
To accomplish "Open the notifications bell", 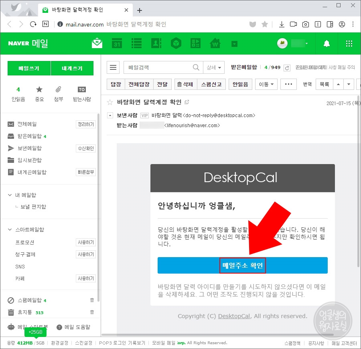I will pyautogui.click(x=327, y=43).
